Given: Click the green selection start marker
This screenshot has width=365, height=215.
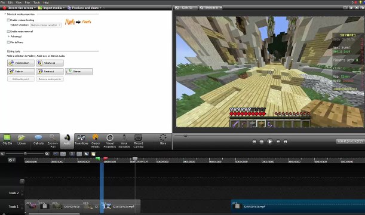Looking at the screenshot, I should 98,159.
